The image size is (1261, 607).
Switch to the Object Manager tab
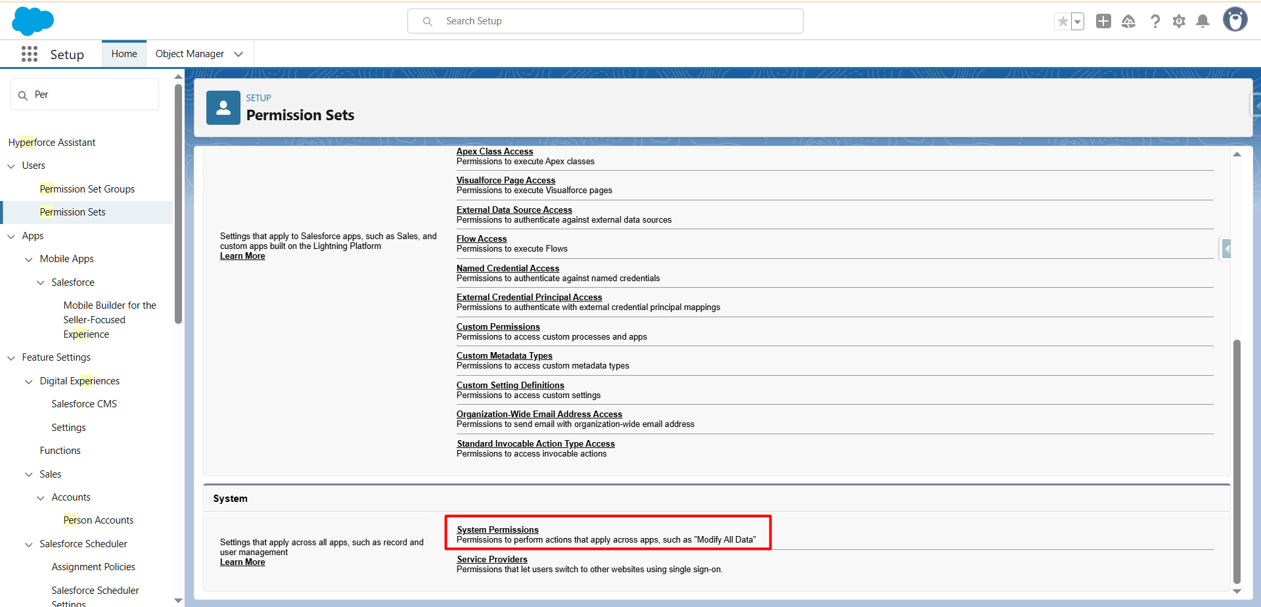tap(190, 54)
